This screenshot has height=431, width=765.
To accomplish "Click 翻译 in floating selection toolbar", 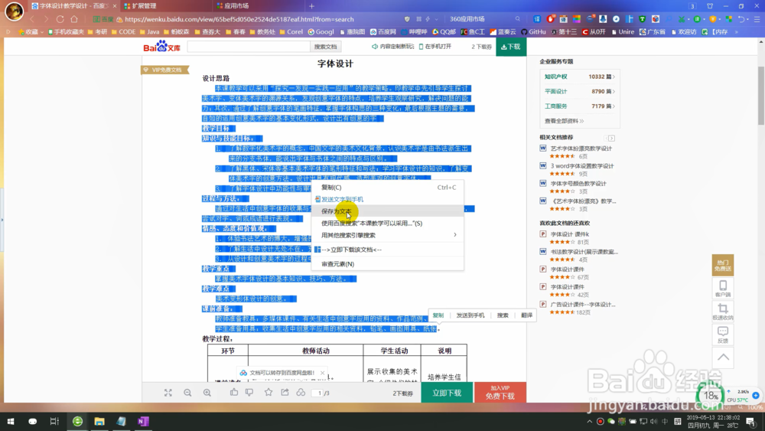I will [x=526, y=315].
